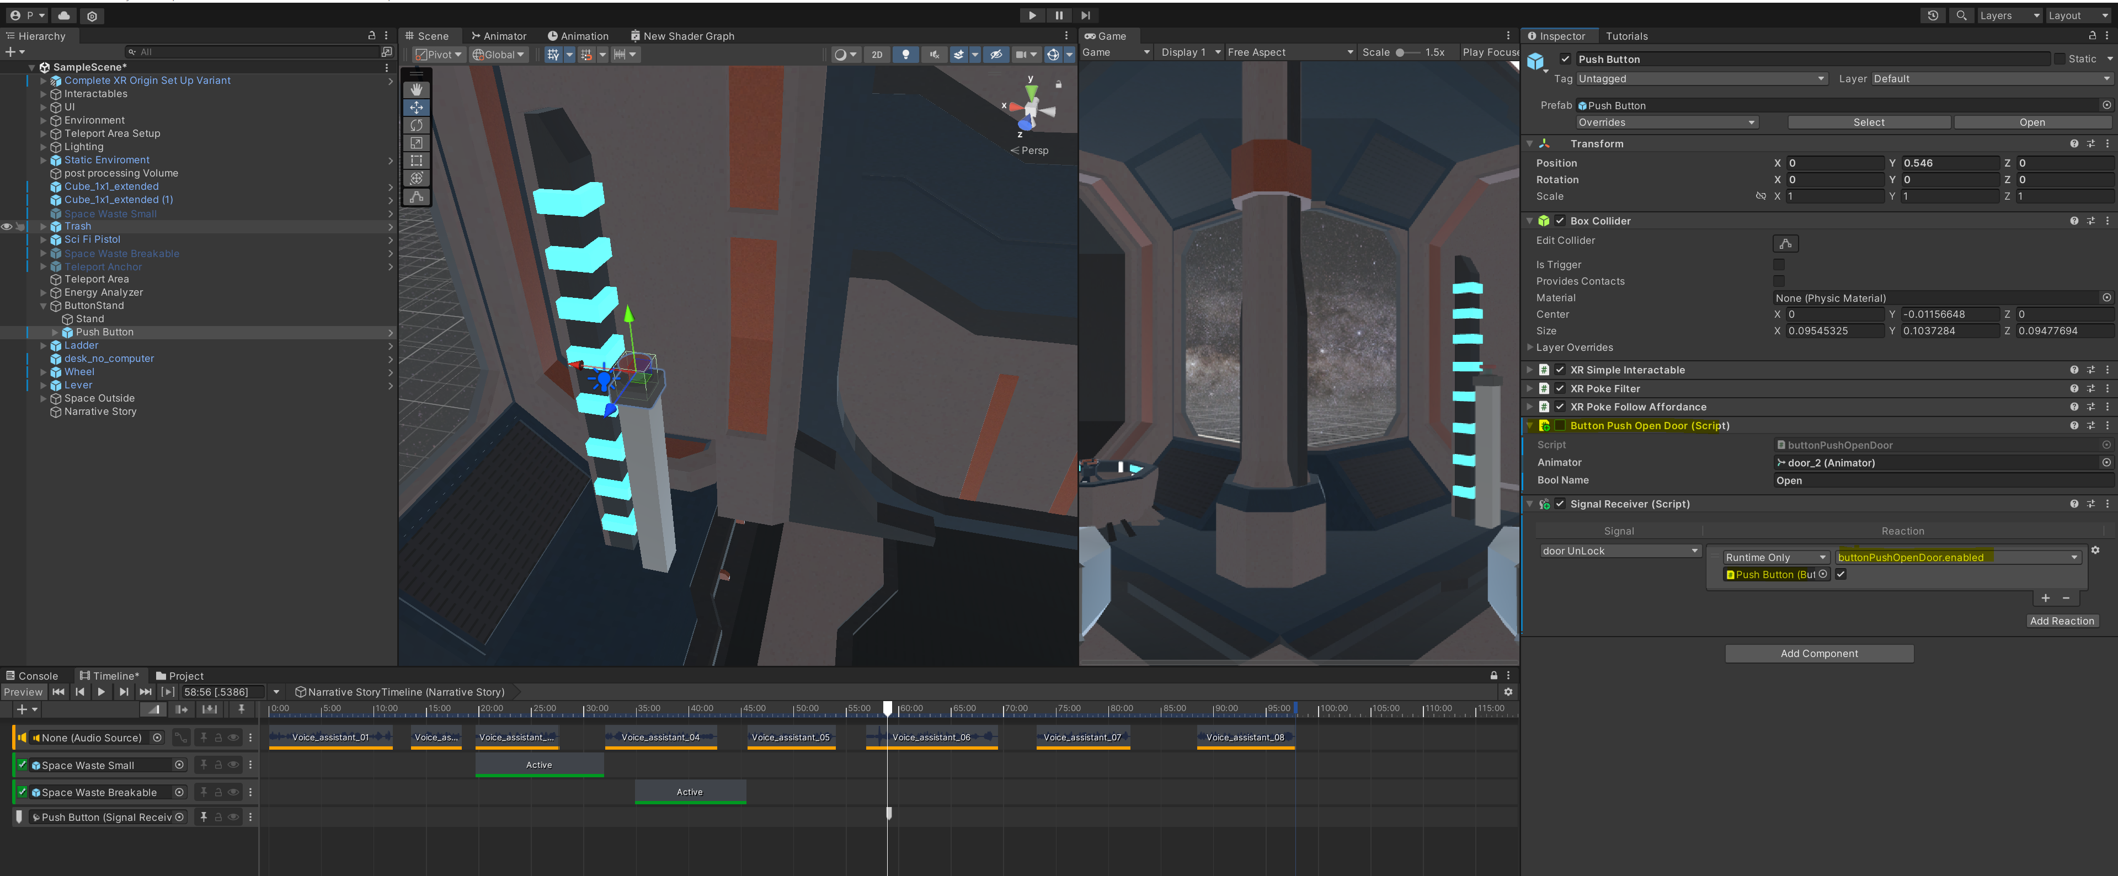The image size is (2118, 876).
Task: Switch to the Animator tab
Action: [x=498, y=36]
